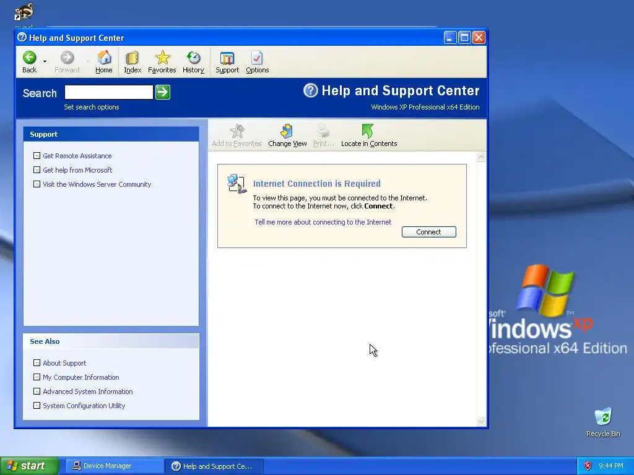Click the title bar question mark icon

point(22,38)
